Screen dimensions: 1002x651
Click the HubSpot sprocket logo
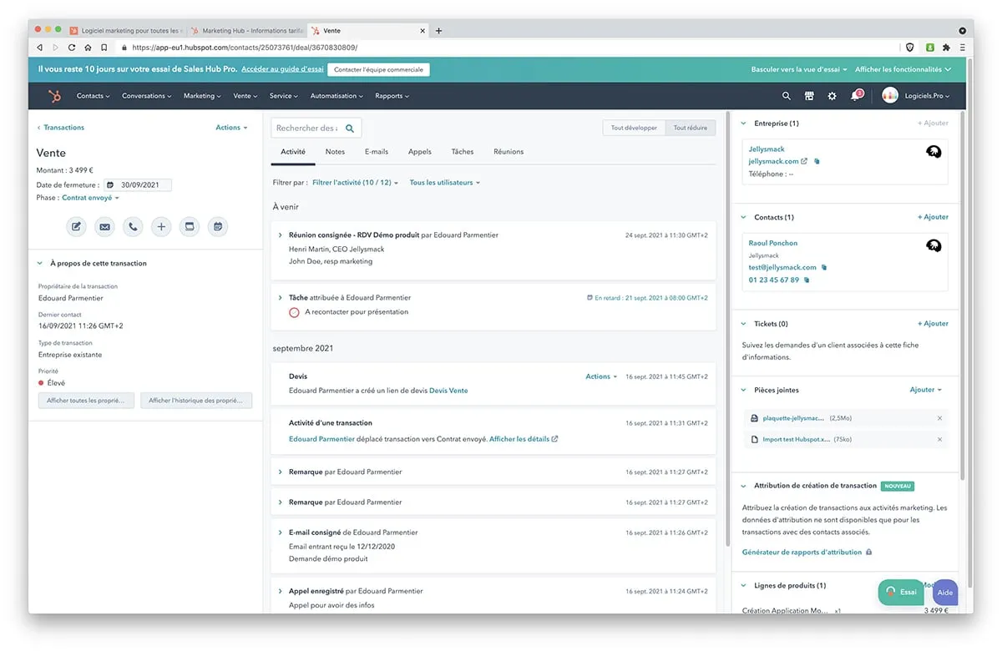pos(54,96)
